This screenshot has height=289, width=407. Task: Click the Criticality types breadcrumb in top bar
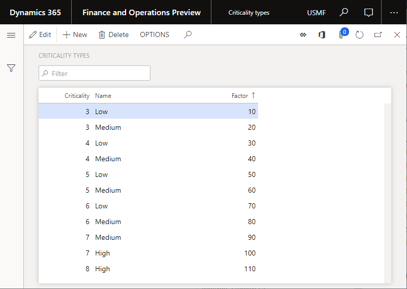point(248,13)
